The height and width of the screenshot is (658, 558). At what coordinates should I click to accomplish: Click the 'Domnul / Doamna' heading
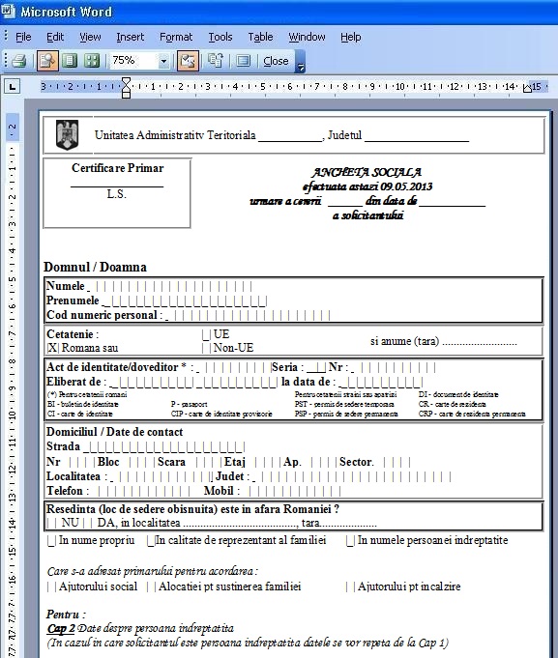point(96,268)
